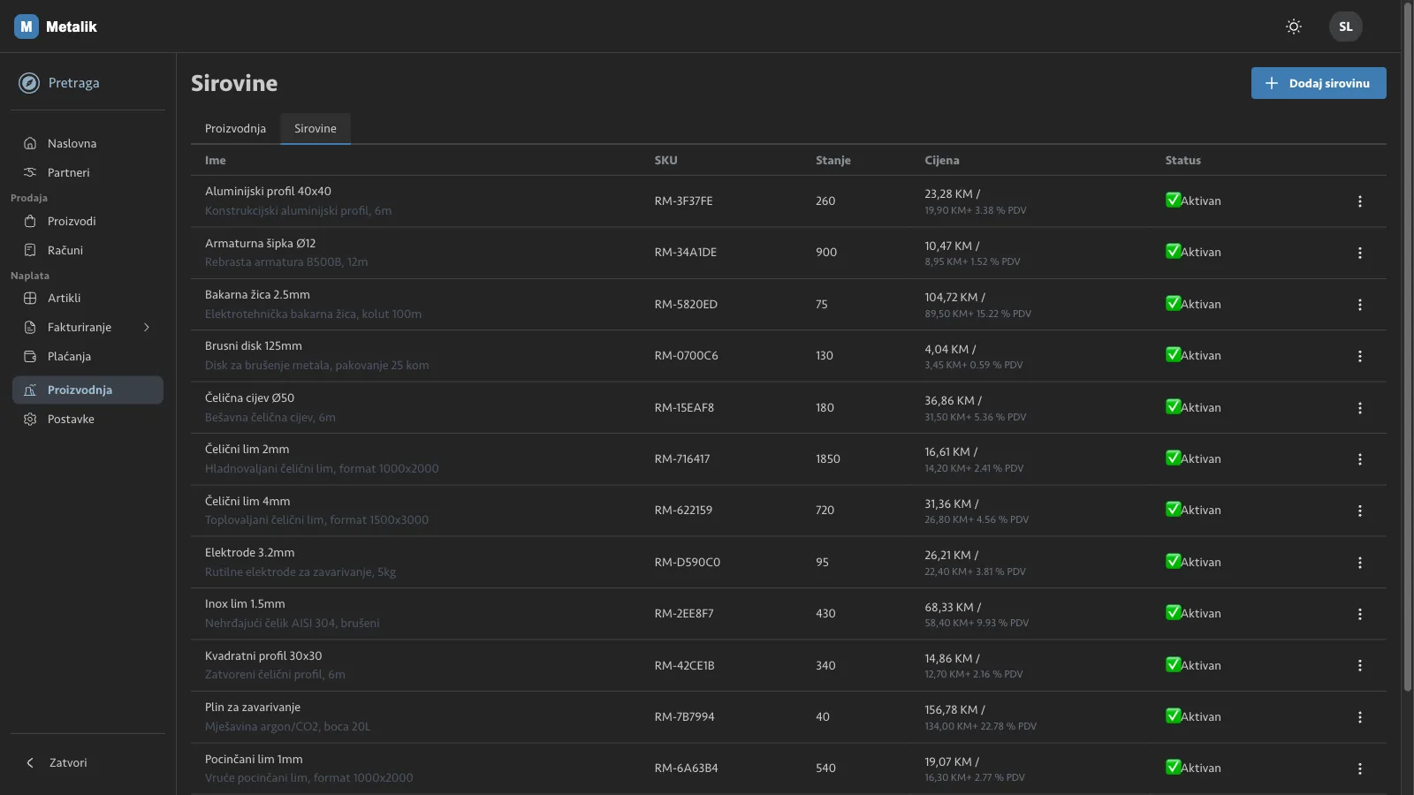Open options menu for Inox lim 1.5mm
Image resolution: width=1414 pixels, height=795 pixels.
[1359, 614]
